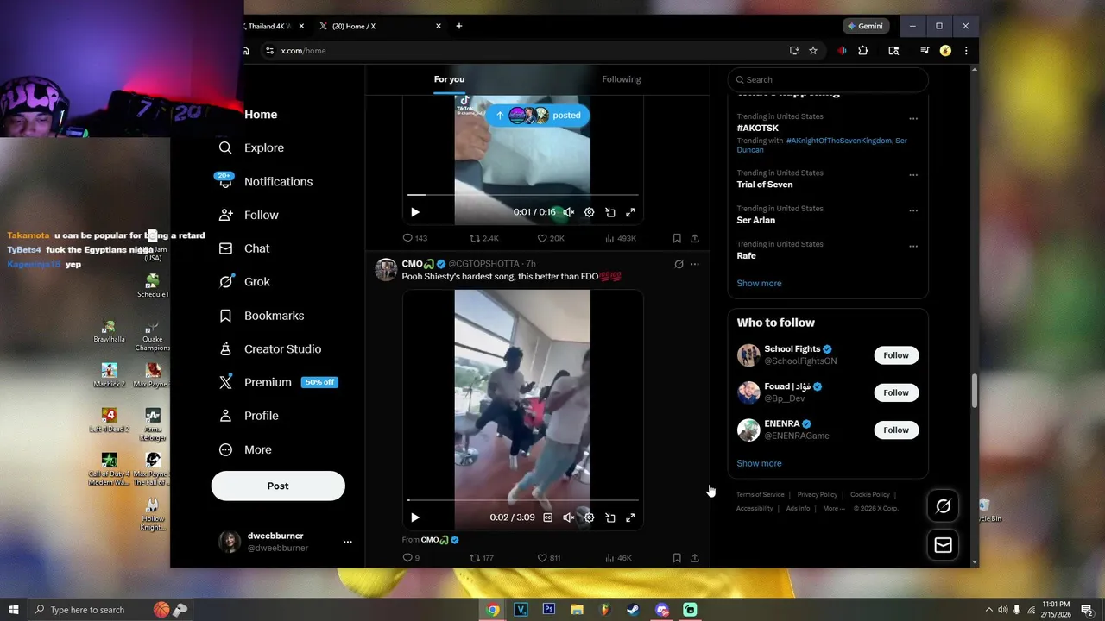
Task: Open Bookmarks in the sidebar
Action: 262,316
